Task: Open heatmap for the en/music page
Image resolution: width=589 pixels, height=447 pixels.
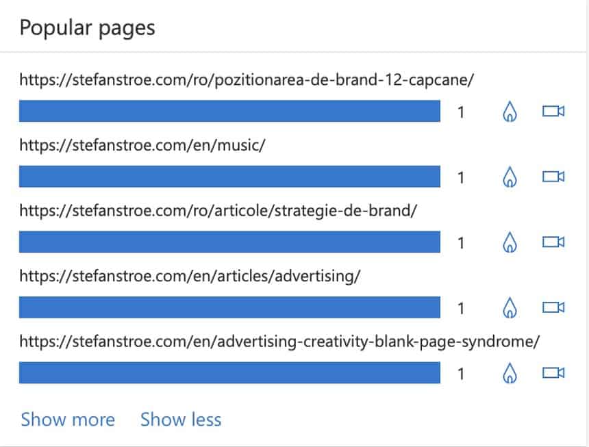Action: point(510,177)
